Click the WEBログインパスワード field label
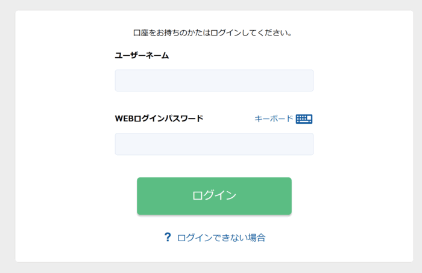Screen dimensions: 422x273 (159, 118)
